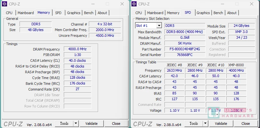Select the SPD tab in right window
This screenshot has width=260, height=128.
(x=188, y=12)
